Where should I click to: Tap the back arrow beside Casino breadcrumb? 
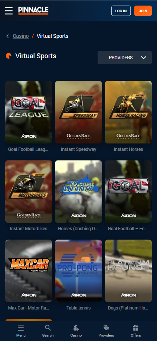[7, 36]
